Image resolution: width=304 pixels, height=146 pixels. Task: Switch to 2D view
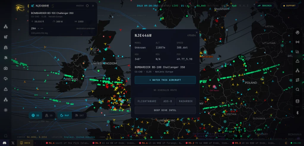49,115
